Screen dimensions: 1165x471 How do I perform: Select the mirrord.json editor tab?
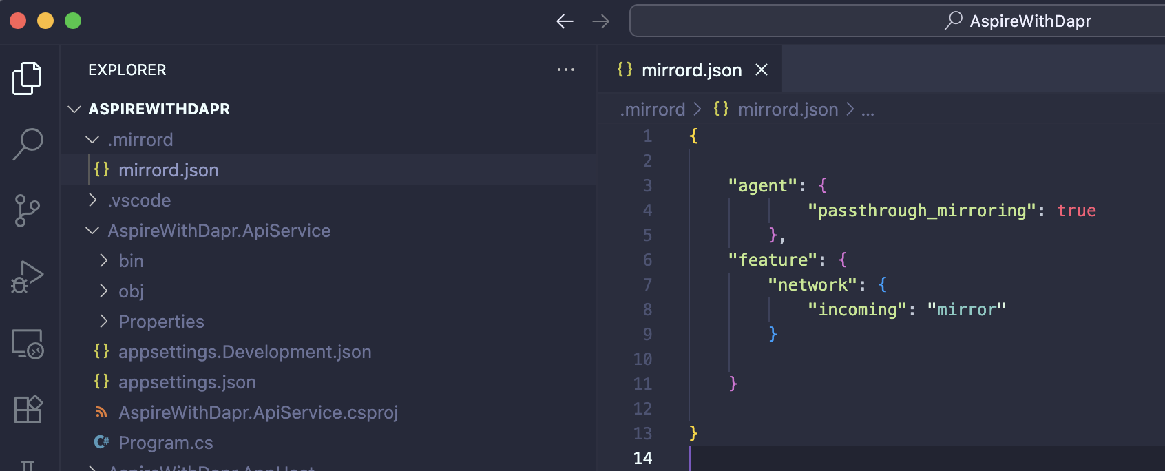coord(690,70)
